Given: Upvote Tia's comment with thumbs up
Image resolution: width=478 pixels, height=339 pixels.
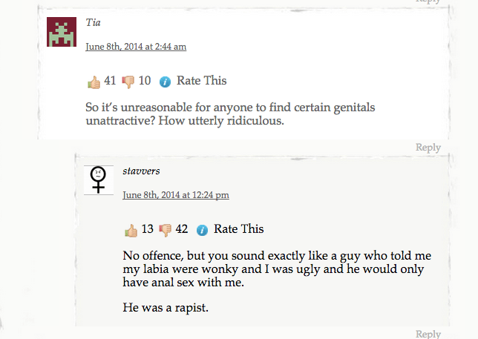Looking at the screenshot, I should tap(94, 81).
